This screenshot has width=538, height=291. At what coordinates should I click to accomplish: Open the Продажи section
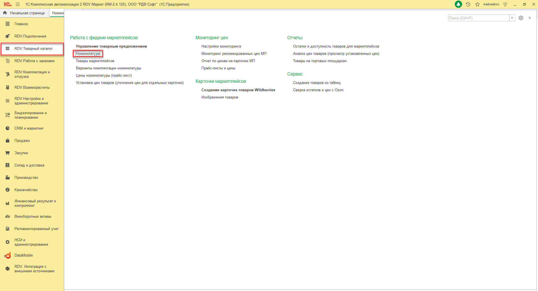(22, 141)
